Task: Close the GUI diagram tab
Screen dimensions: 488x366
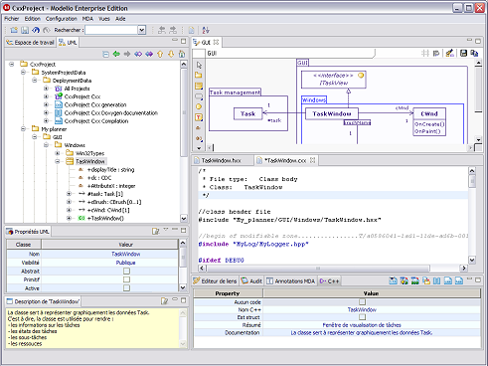Action: [x=216, y=42]
